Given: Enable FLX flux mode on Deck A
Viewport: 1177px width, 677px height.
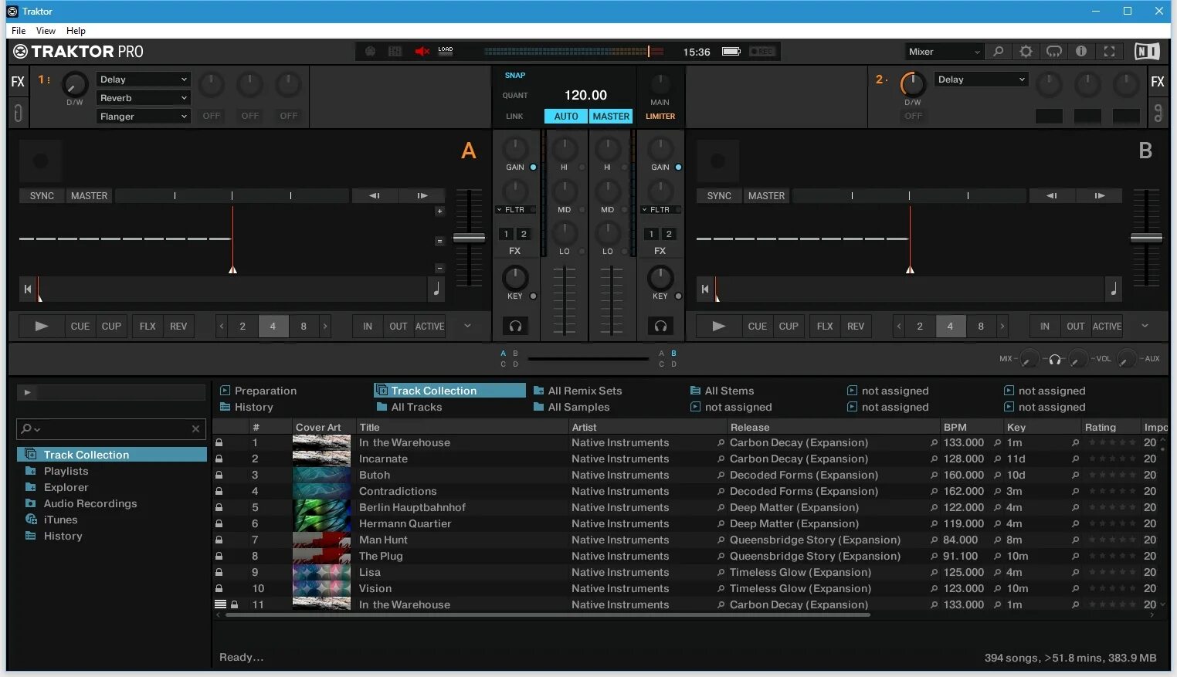Looking at the screenshot, I should click(148, 326).
